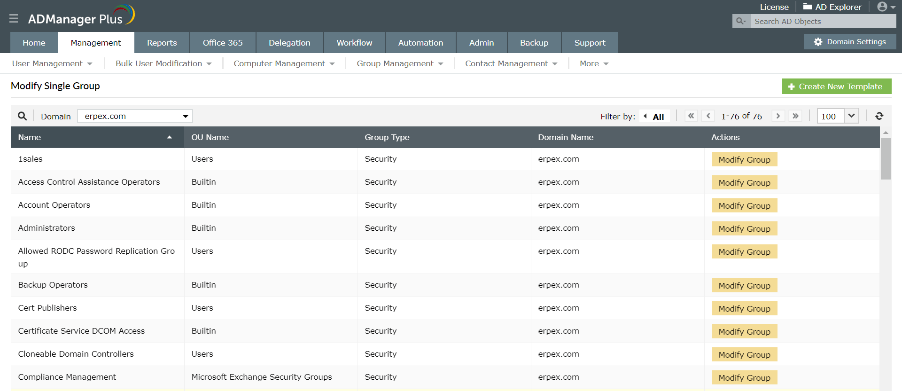Toggle the Filter by All arrow
The height and width of the screenshot is (391, 902).
(x=645, y=116)
